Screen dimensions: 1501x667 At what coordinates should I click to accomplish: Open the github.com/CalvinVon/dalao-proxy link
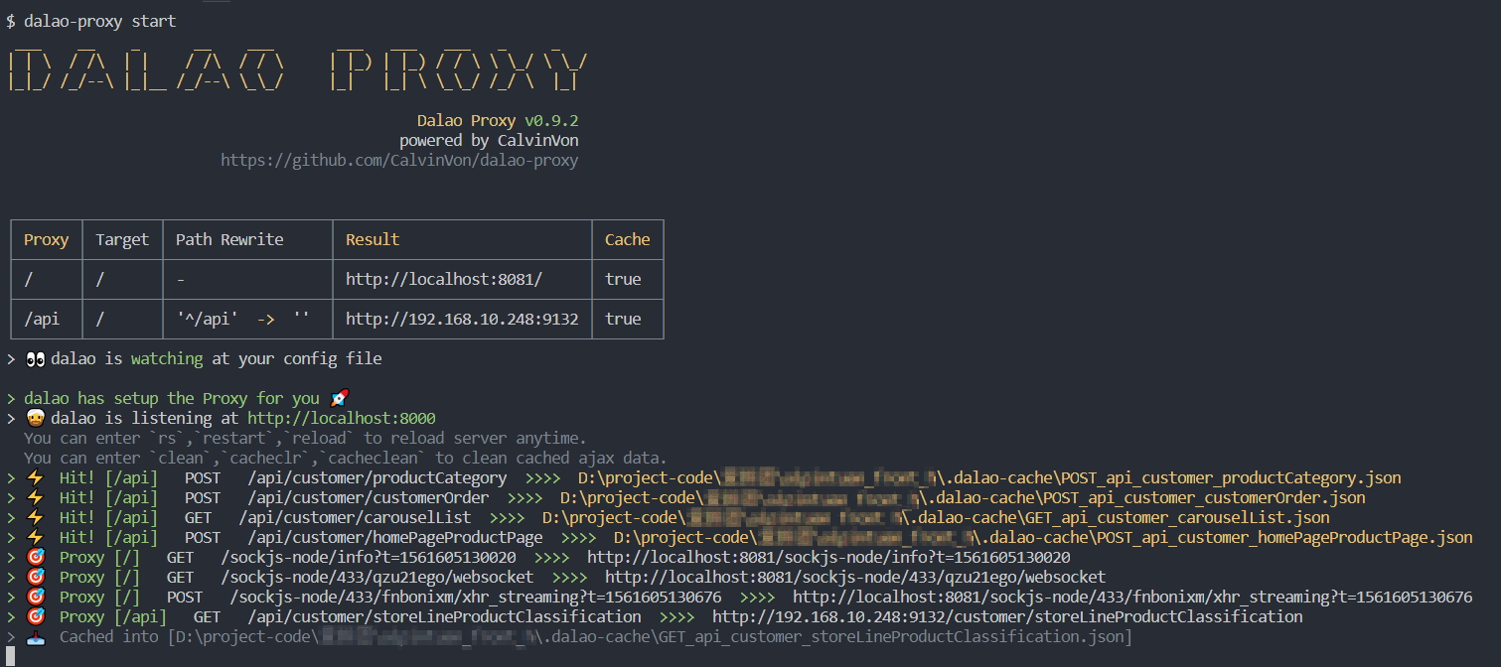399,160
